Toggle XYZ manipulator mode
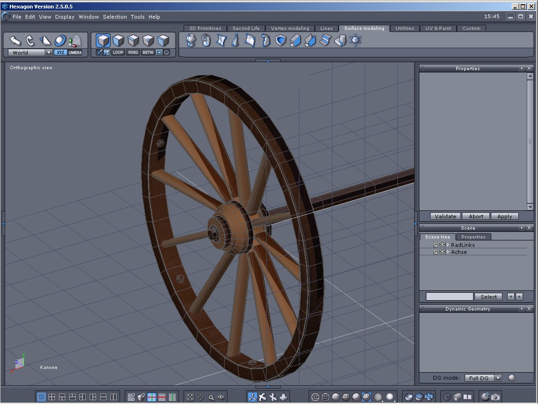The width and height of the screenshot is (538, 404). 60,52
